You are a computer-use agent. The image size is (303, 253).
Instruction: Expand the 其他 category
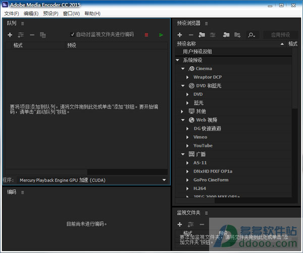[x=182, y=111]
